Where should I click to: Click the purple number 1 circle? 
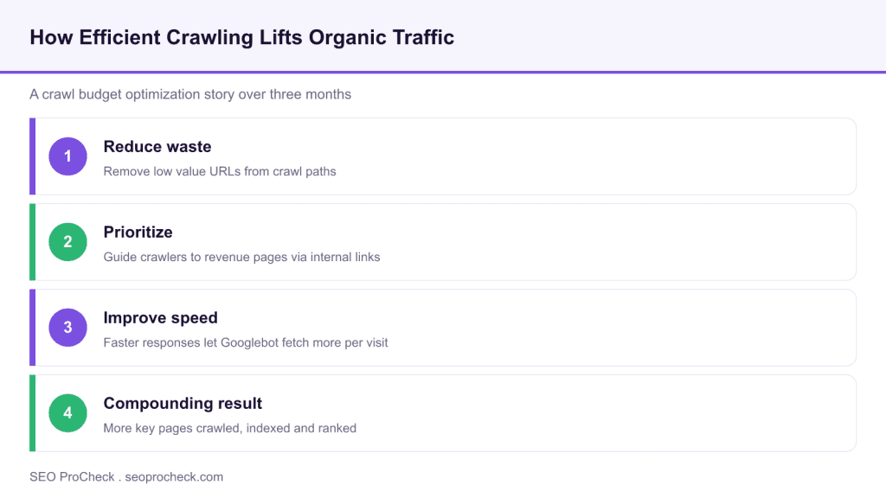click(x=67, y=156)
